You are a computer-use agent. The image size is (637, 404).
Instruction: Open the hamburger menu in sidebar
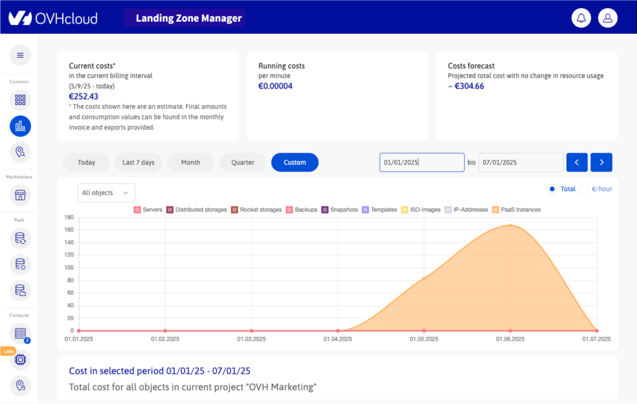pyautogui.click(x=20, y=55)
